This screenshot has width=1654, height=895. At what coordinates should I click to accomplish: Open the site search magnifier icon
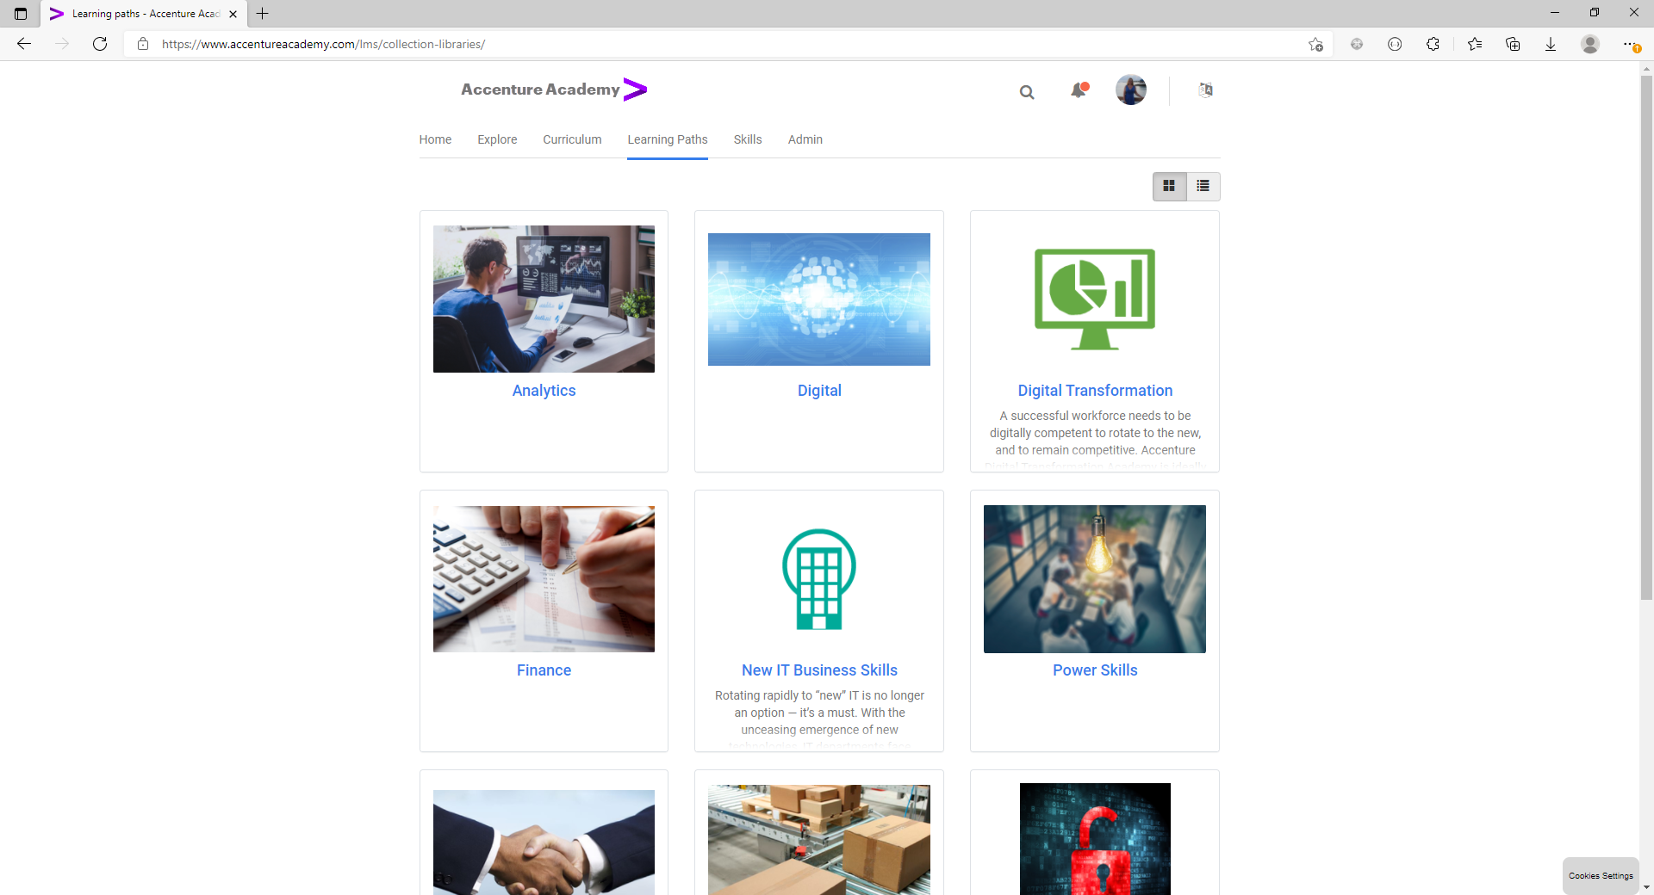[x=1026, y=92]
